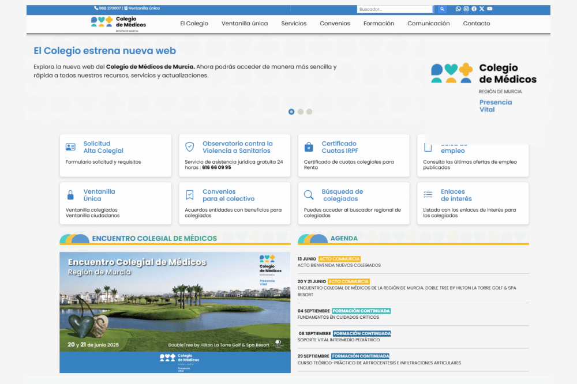577x384 pixels.
Task: Select the second carousel dot
Action: point(301,112)
